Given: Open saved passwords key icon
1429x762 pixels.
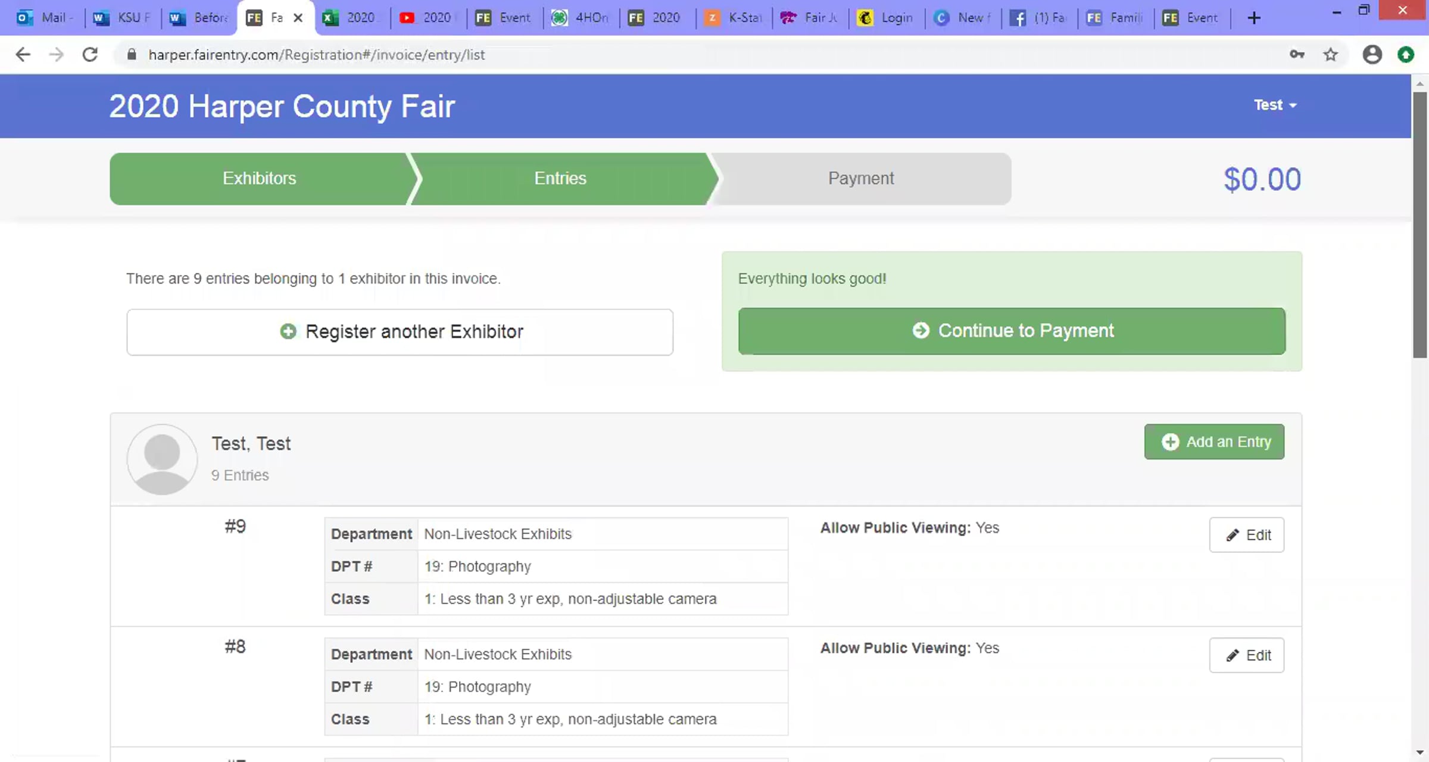Looking at the screenshot, I should pos(1297,55).
